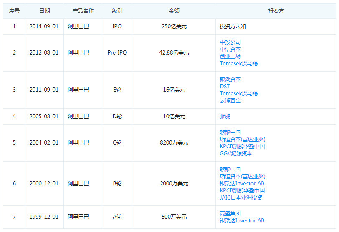Screen dimensions: 339x232
Task: Open the 银湖资本 investor link
Action: (230, 79)
